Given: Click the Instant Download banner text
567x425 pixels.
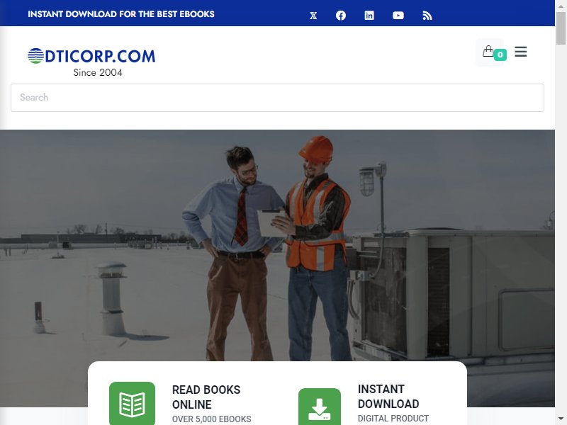Looking at the screenshot, I should [x=121, y=14].
